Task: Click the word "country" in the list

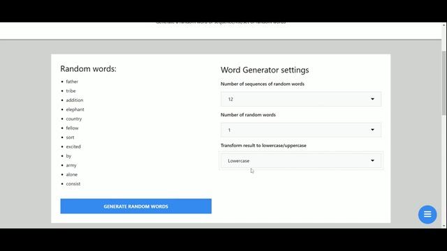Action: click(x=74, y=119)
